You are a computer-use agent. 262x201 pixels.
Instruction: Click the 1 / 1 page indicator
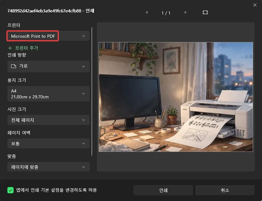[x=166, y=13]
